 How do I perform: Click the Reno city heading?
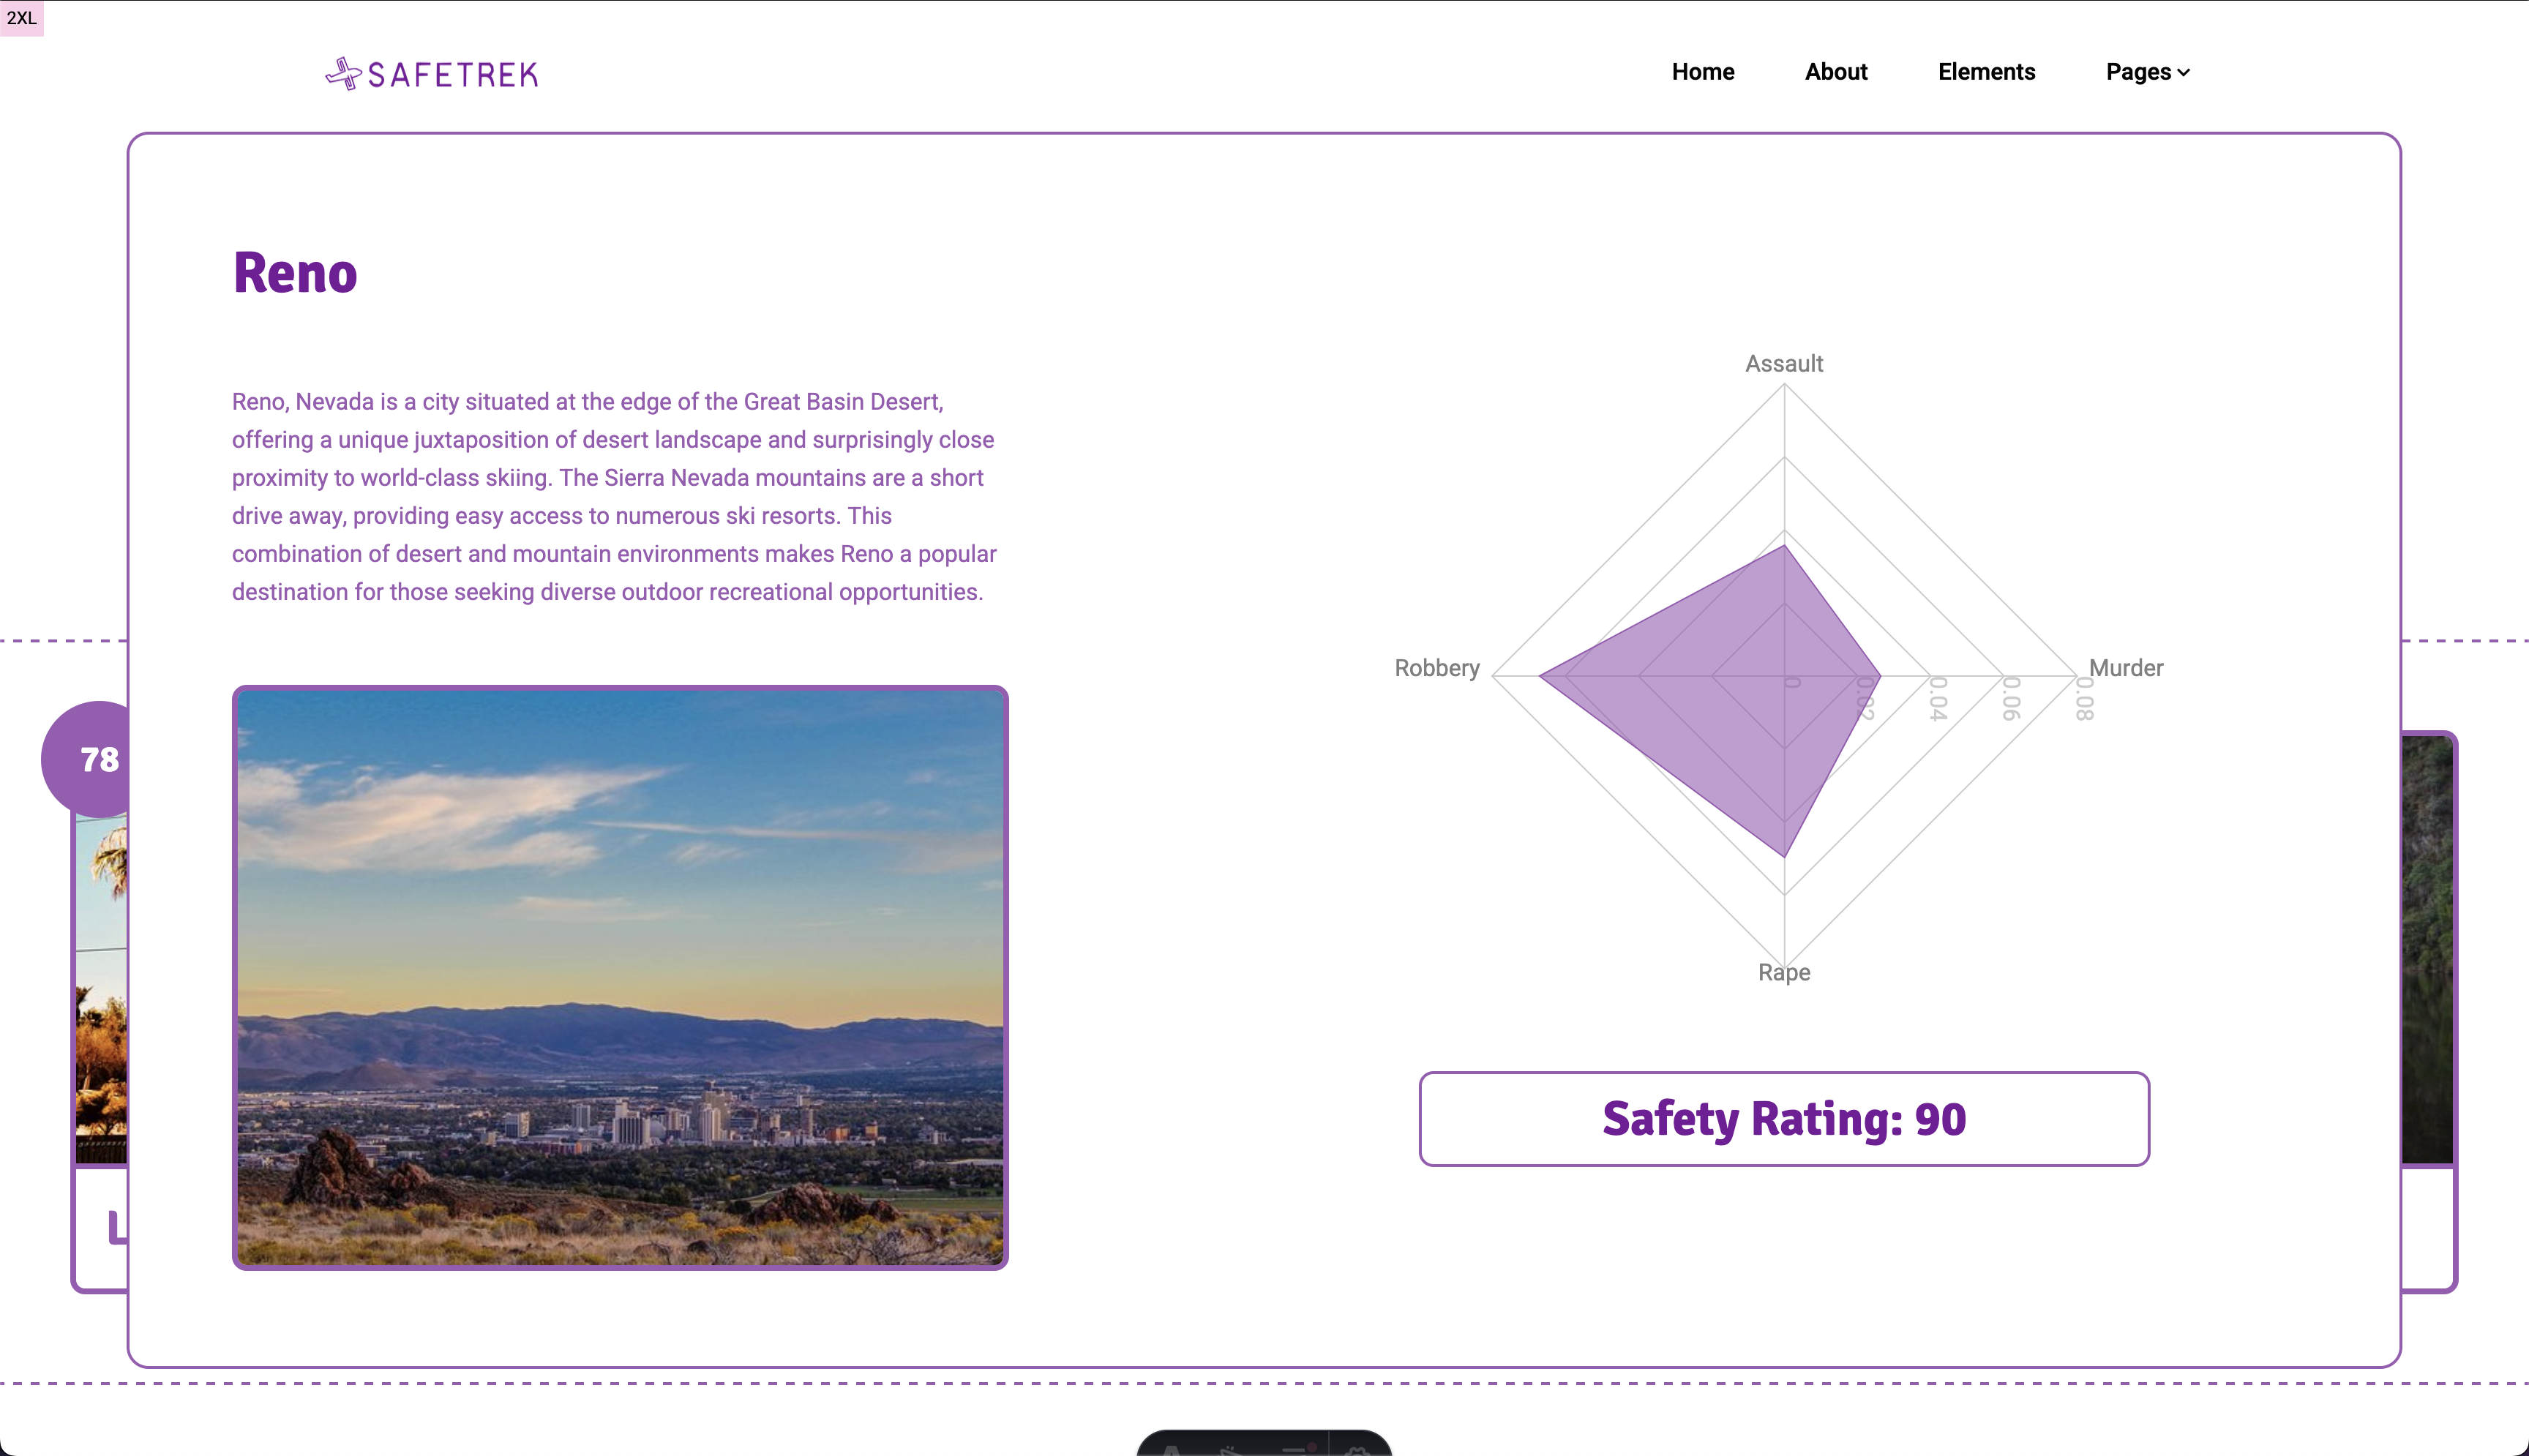[295, 273]
